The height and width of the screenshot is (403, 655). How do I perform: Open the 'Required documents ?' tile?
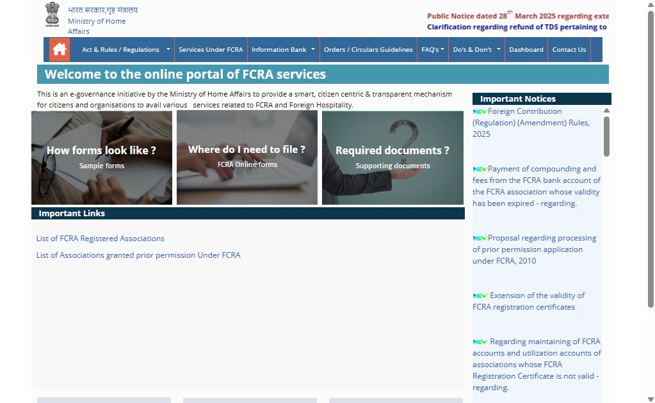[392, 158]
